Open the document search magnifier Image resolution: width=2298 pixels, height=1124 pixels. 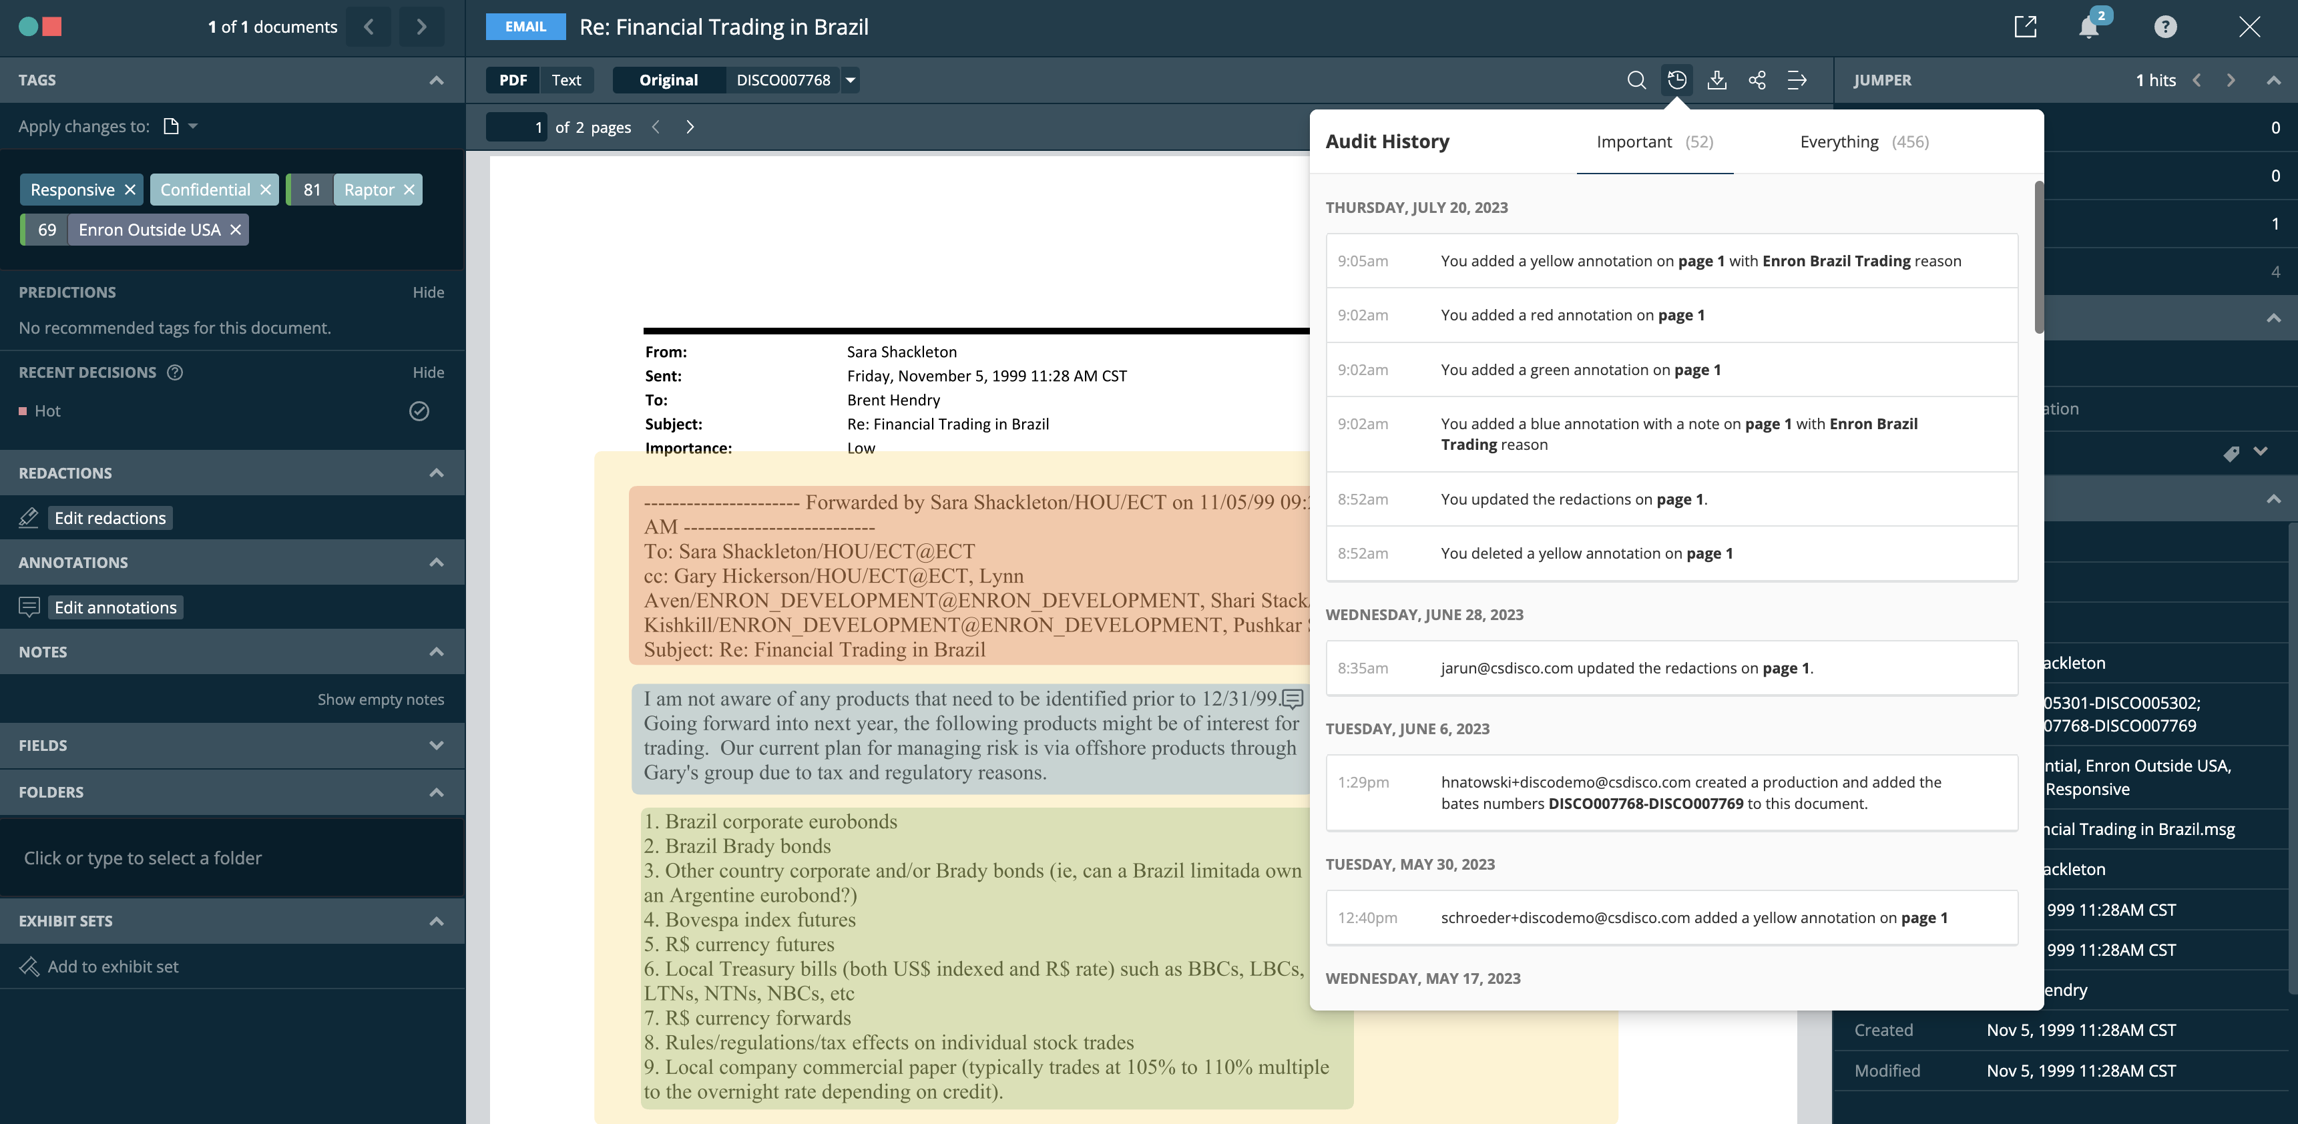(1636, 80)
